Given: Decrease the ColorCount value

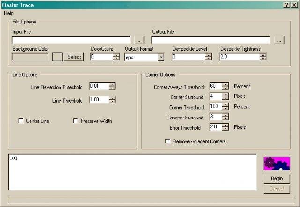Looking at the screenshot, I should 116,59.
